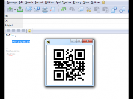Center align text
The image size is (133, 99).
tap(13, 31)
